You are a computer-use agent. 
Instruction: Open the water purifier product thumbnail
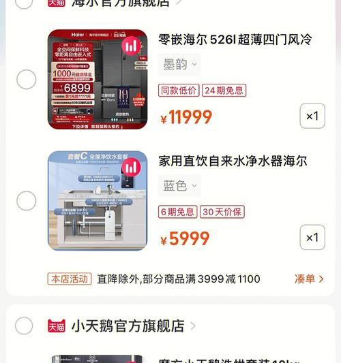pyautogui.click(x=98, y=201)
